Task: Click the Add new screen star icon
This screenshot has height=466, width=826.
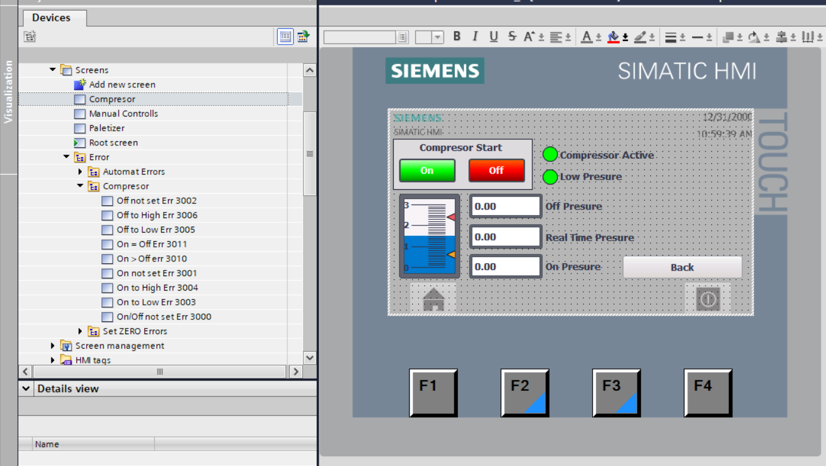Action: click(x=79, y=84)
